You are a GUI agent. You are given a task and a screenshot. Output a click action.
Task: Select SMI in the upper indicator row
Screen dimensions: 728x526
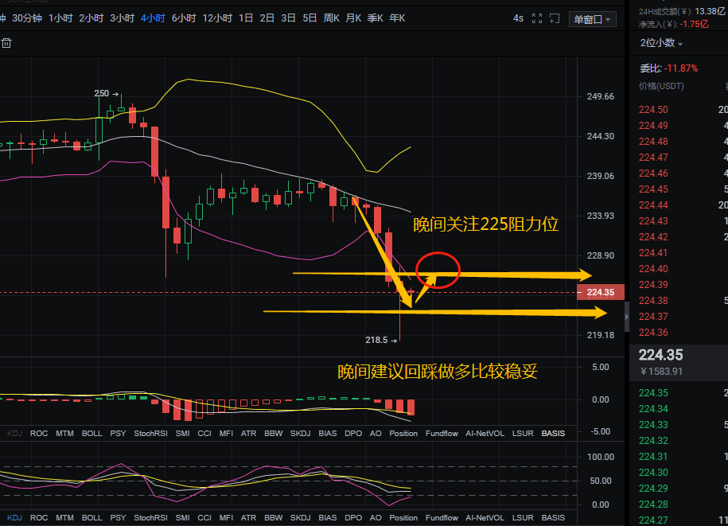[182, 433]
